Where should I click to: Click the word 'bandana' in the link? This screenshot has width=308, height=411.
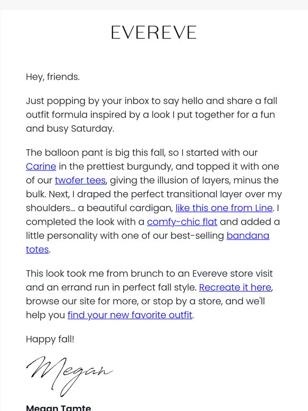click(248, 236)
